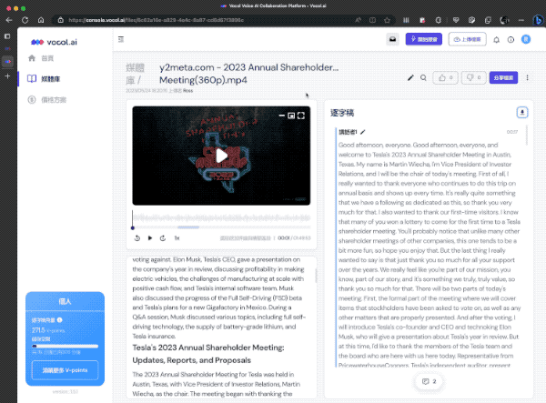The height and width of the screenshot is (403, 546).
Task: Open notifications via the bell icon
Action: tap(497, 40)
